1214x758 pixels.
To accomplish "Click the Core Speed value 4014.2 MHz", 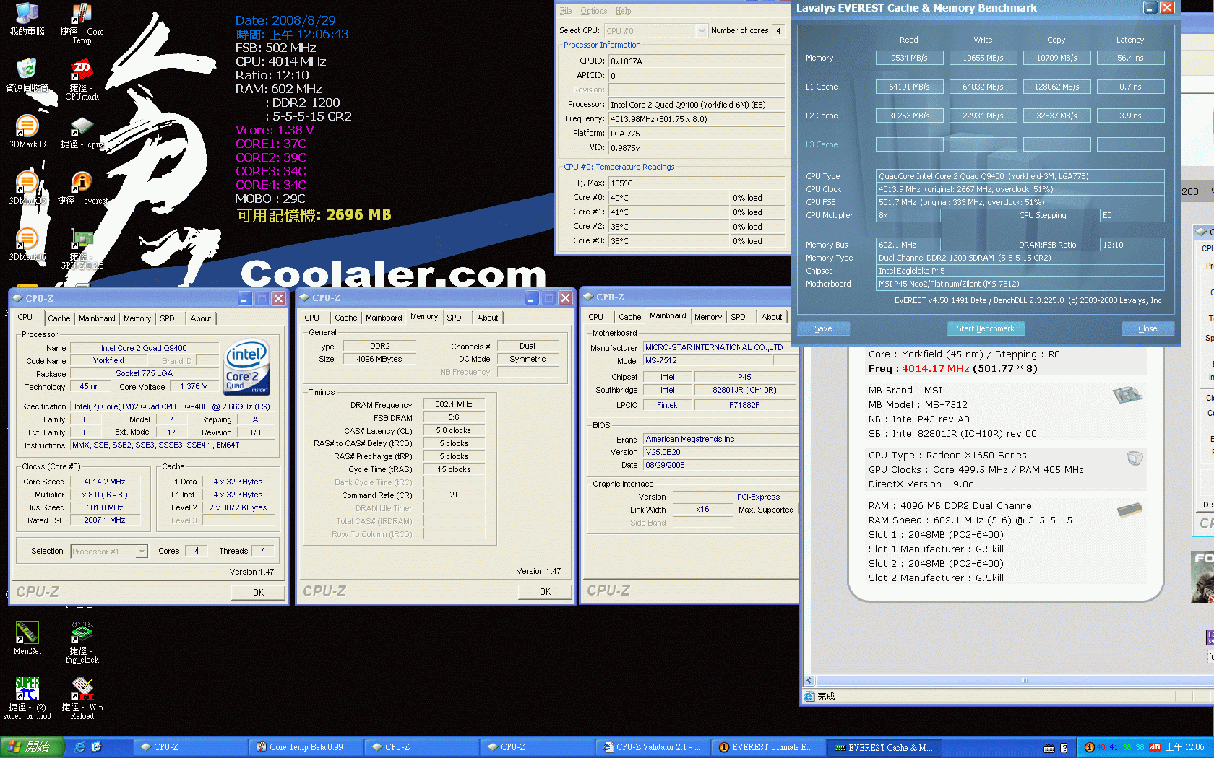I will tap(104, 482).
